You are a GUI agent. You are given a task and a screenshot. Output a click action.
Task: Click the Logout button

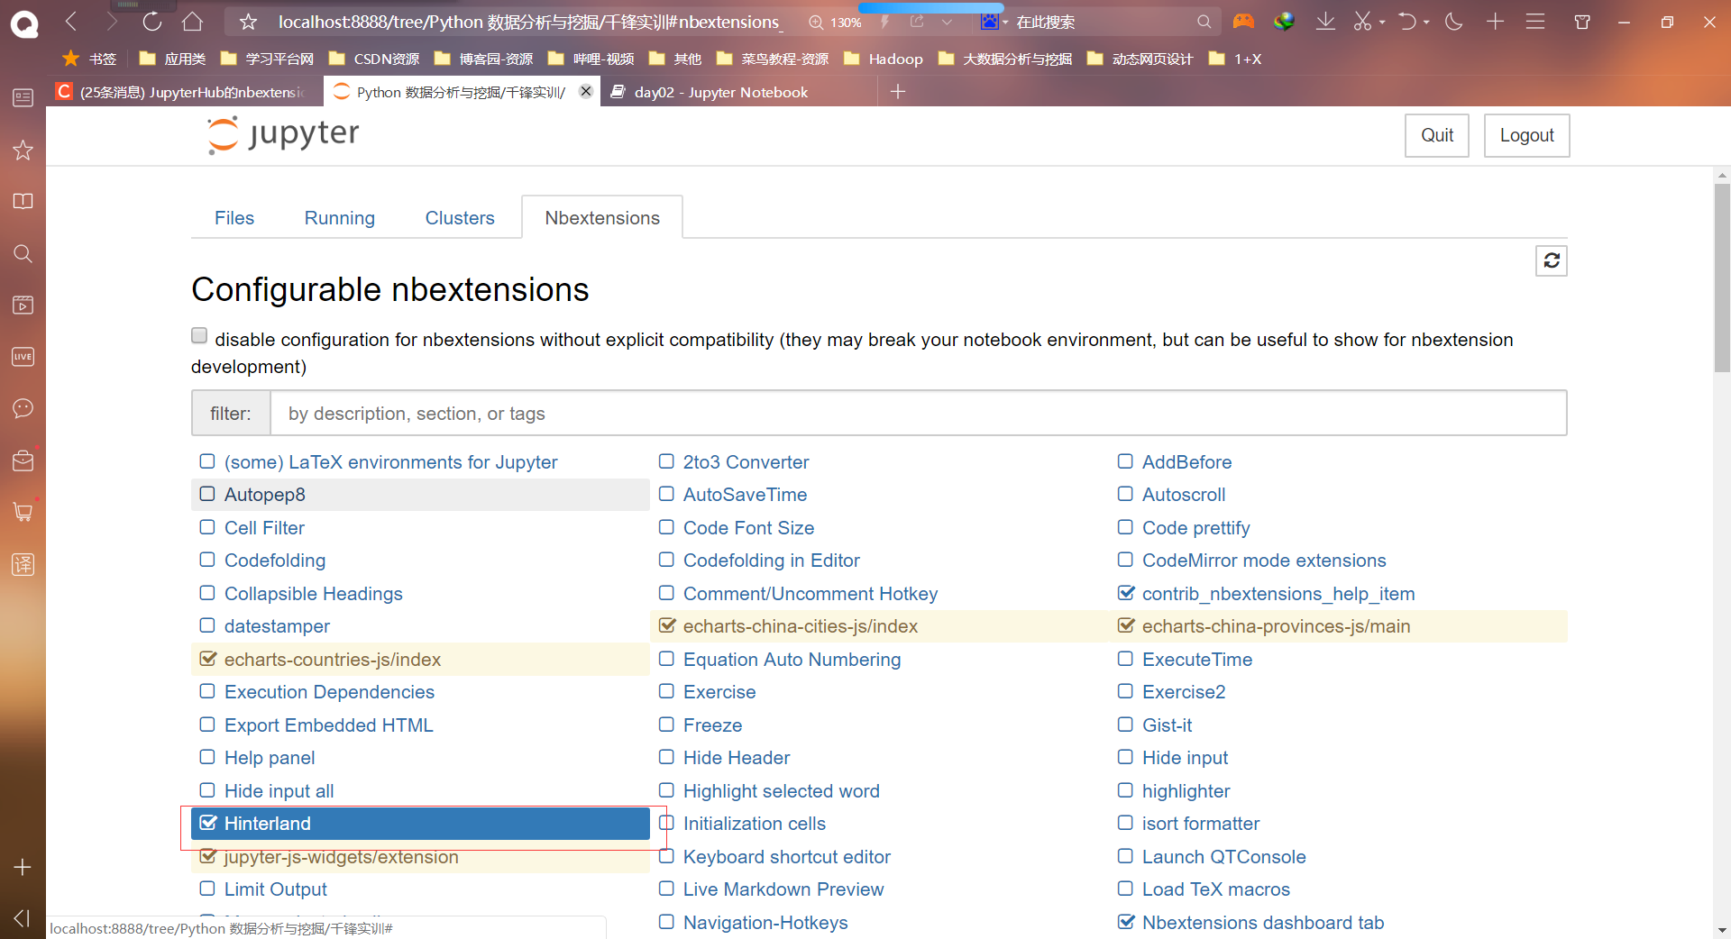tap(1526, 135)
